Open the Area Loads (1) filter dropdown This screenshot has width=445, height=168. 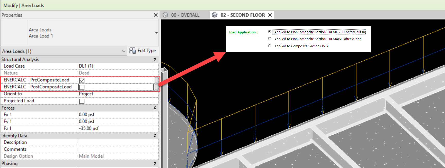tap(123, 51)
